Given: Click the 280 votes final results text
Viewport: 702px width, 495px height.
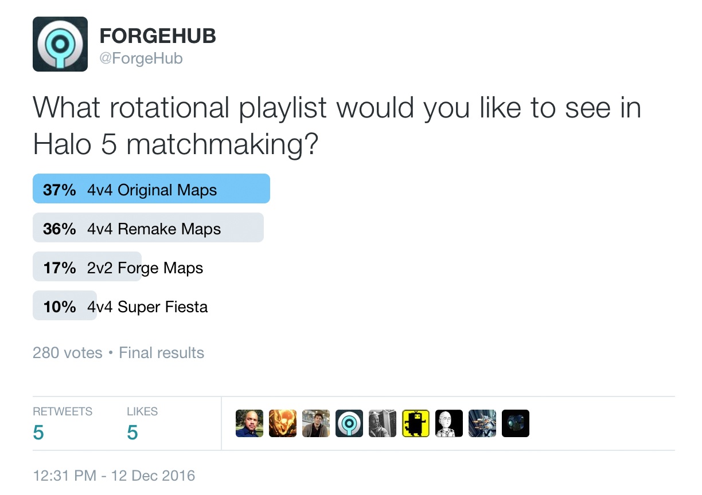Looking at the screenshot, I should (x=118, y=352).
